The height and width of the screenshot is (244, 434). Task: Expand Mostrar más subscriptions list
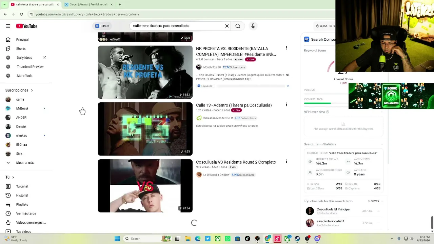(x=26, y=163)
